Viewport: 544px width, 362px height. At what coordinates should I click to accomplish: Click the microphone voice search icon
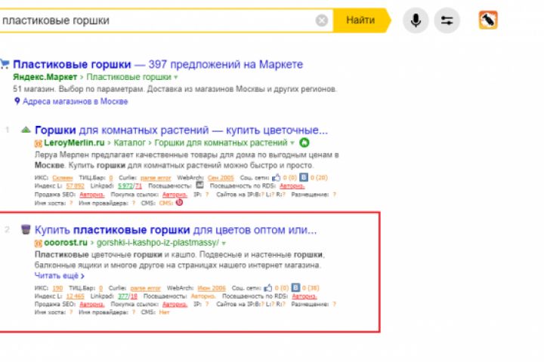click(416, 20)
